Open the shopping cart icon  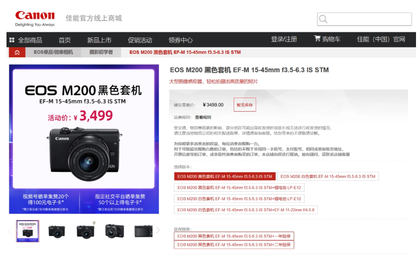point(317,39)
